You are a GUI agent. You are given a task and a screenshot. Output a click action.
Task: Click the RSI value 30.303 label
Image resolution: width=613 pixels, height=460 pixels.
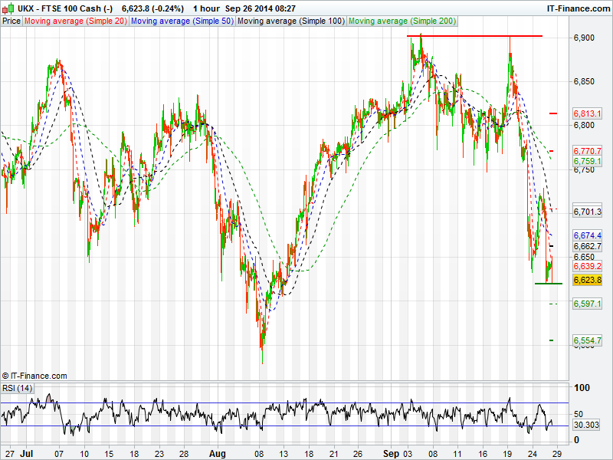[588, 424]
